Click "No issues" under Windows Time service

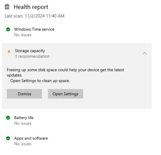(x=23, y=35)
